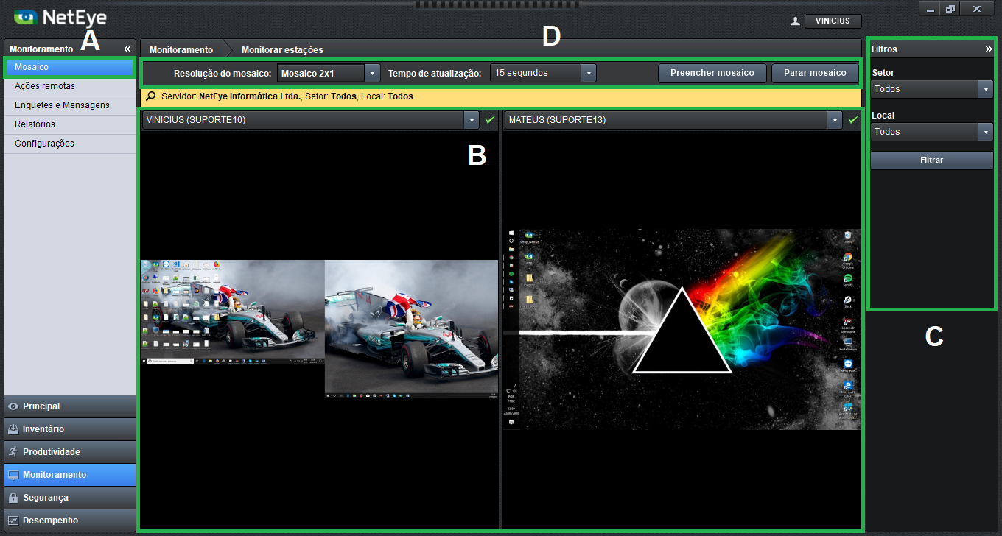The width and height of the screenshot is (1002, 536).
Task: Click the NetEye eye logo icon
Action: coord(26,16)
